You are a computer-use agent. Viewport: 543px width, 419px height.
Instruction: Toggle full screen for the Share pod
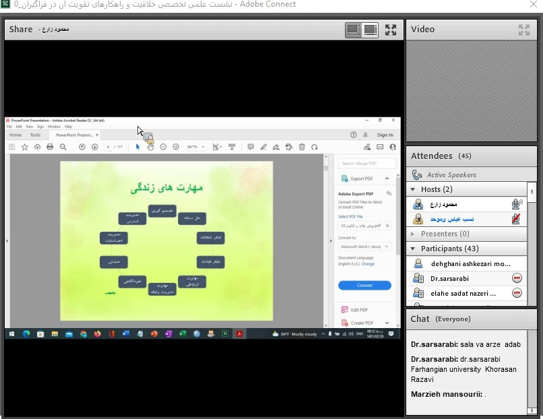[x=391, y=30]
